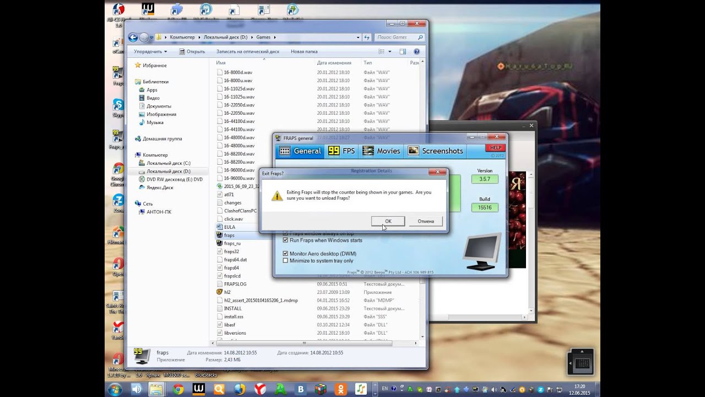Open the Fraps Screenshots tab
This screenshot has width=705, height=397.
435,151
